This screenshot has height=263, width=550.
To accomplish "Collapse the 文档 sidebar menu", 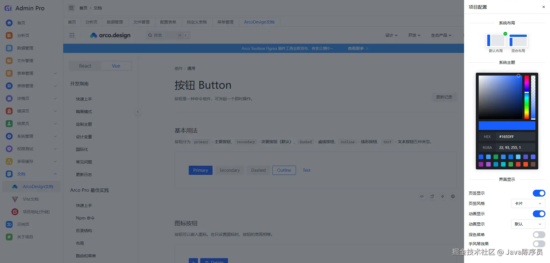I will [55, 174].
